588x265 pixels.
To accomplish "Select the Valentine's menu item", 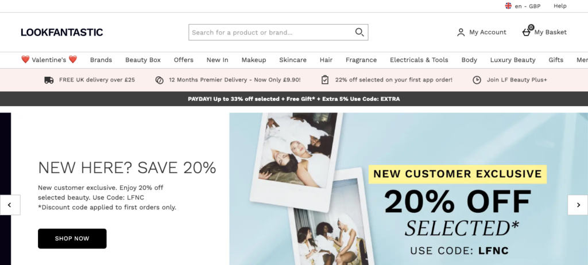I will 49,60.
